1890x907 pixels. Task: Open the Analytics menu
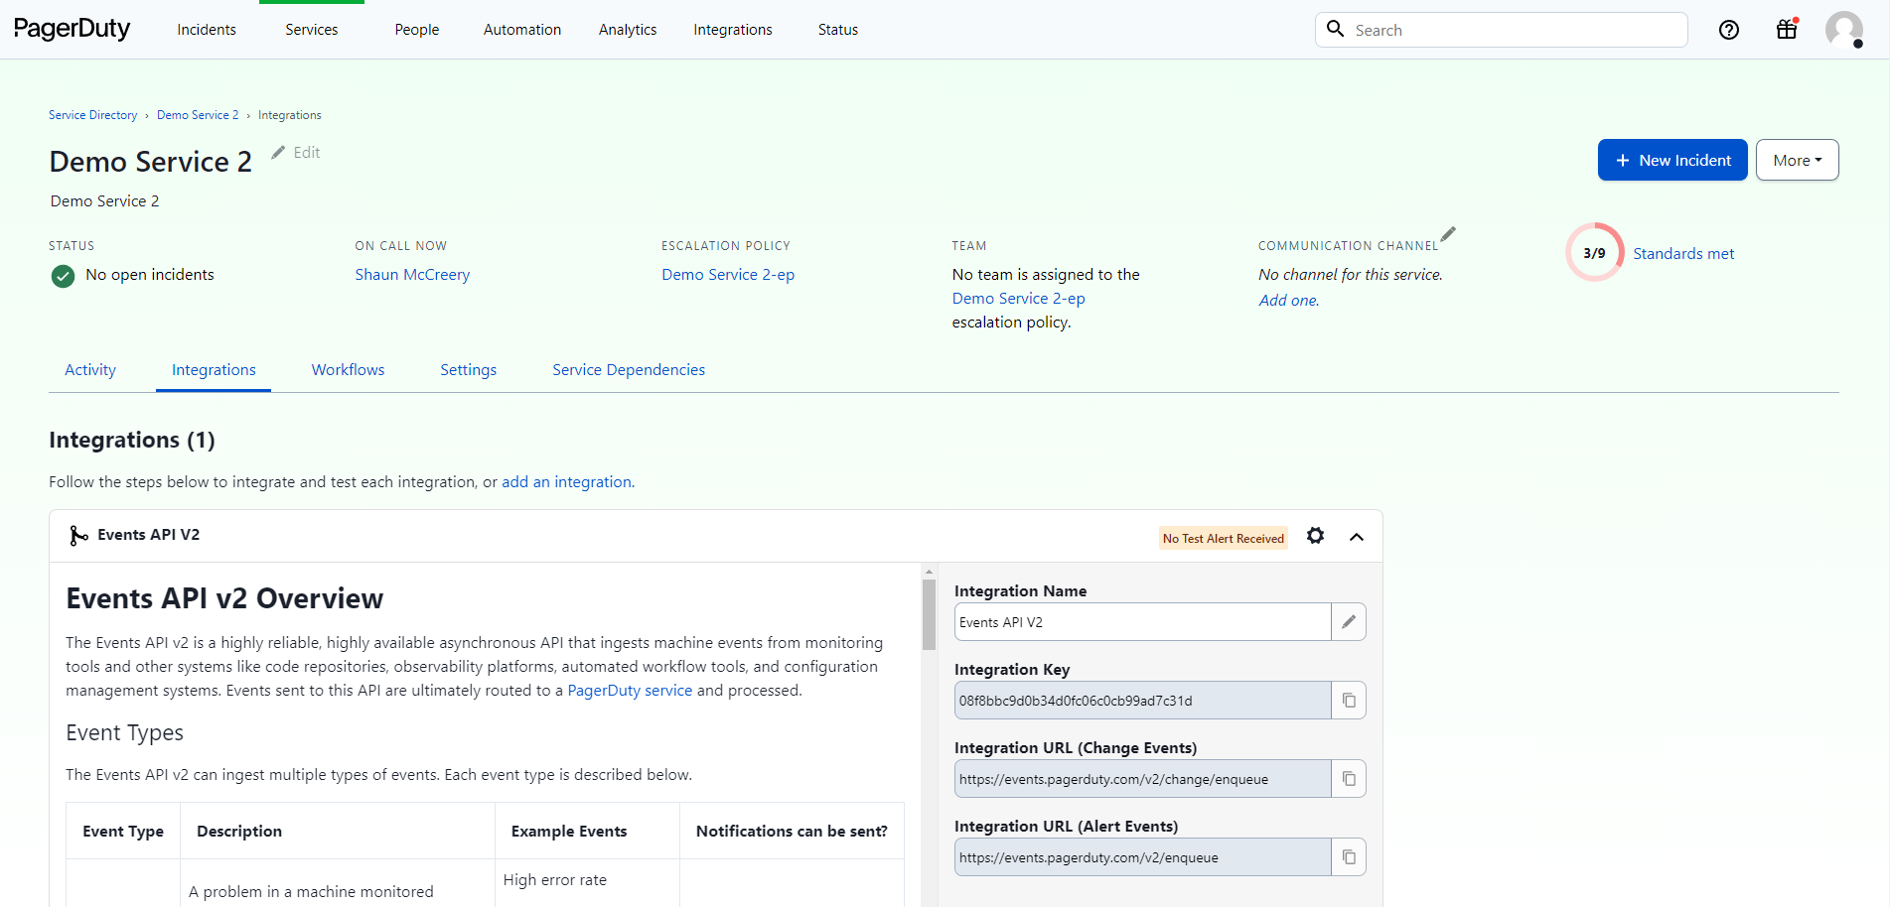coord(628,30)
